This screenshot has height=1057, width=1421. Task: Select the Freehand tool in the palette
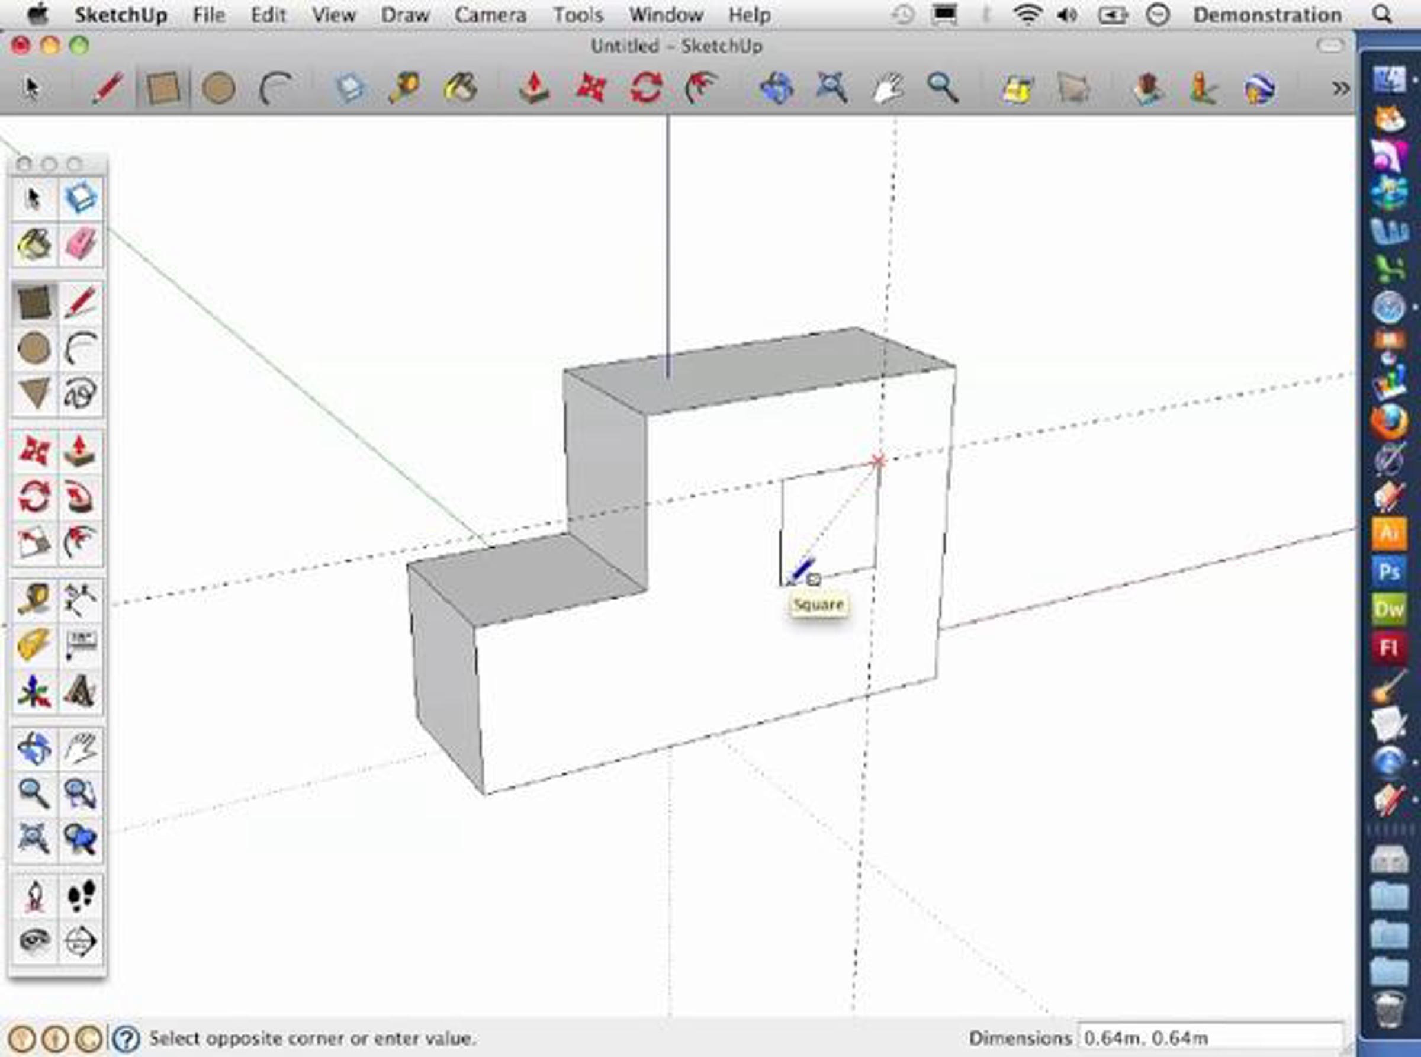[81, 392]
